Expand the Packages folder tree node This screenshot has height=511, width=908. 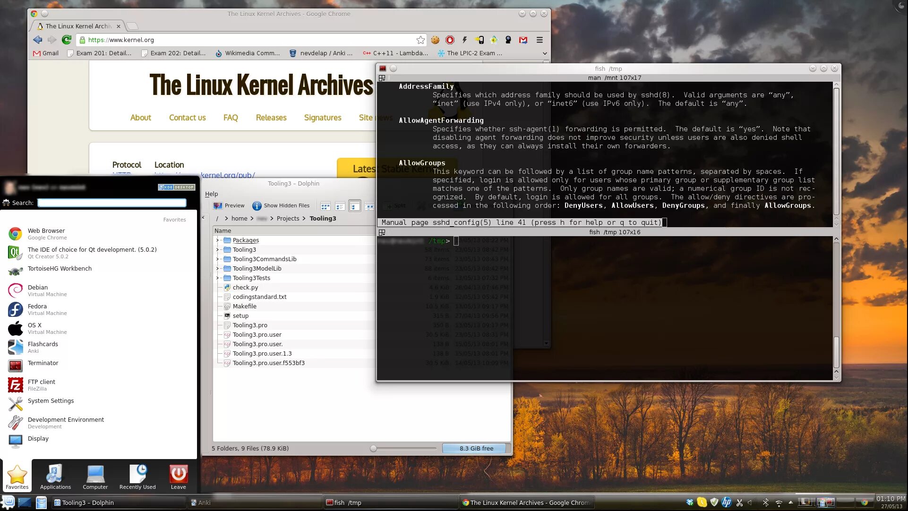217,240
